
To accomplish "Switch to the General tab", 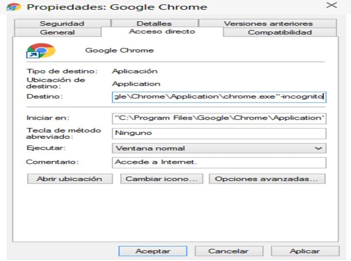I will 57,32.
